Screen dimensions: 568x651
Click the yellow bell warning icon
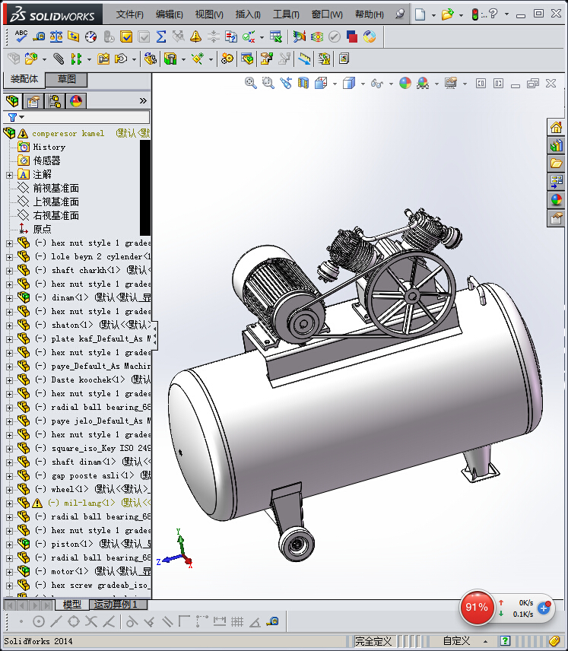click(x=195, y=37)
